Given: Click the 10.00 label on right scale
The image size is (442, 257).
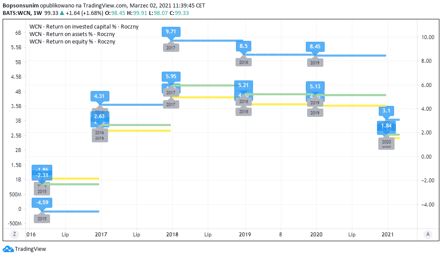Looking at the screenshot, I should pyautogui.click(x=428, y=37).
